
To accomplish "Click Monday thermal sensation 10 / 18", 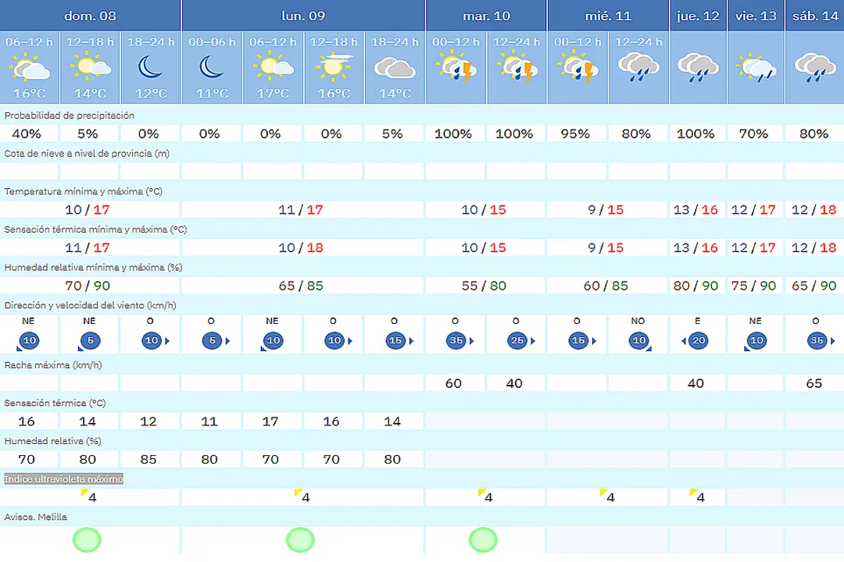I will click(300, 247).
